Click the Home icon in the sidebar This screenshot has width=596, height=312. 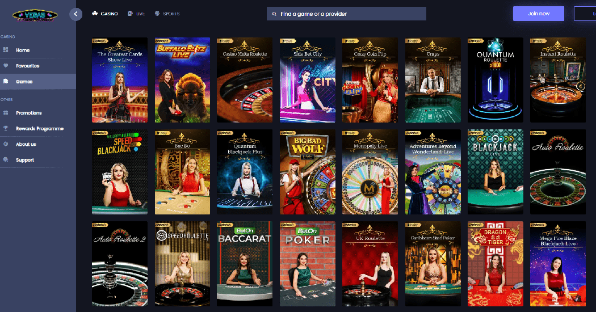(6, 50)
